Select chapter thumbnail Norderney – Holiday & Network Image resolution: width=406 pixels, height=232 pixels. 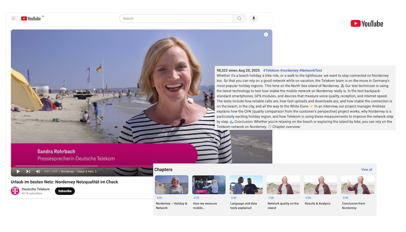(172, 185)
